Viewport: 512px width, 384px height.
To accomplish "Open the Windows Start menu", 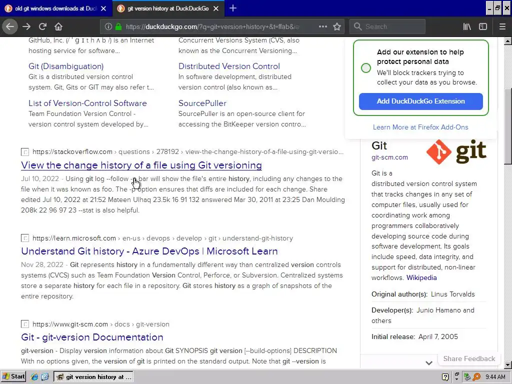I will click(x=13, y=376).
